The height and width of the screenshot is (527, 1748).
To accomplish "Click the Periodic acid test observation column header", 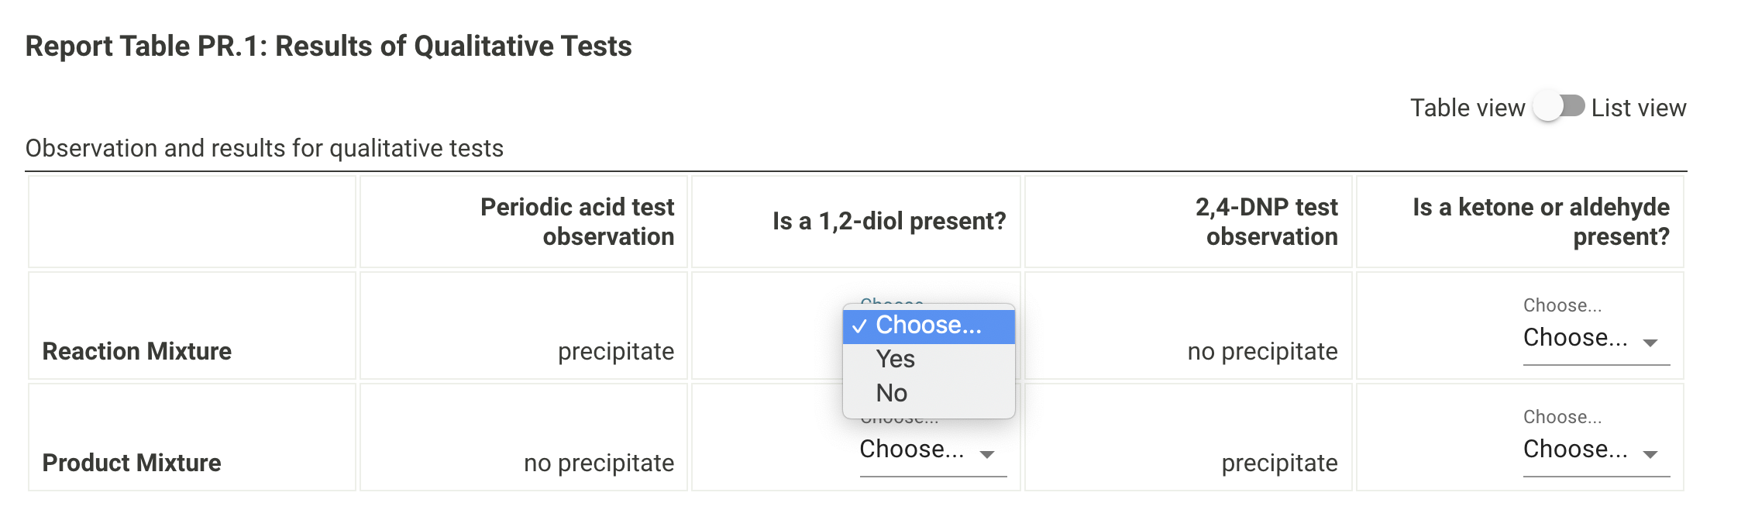I will coord(577,222).
